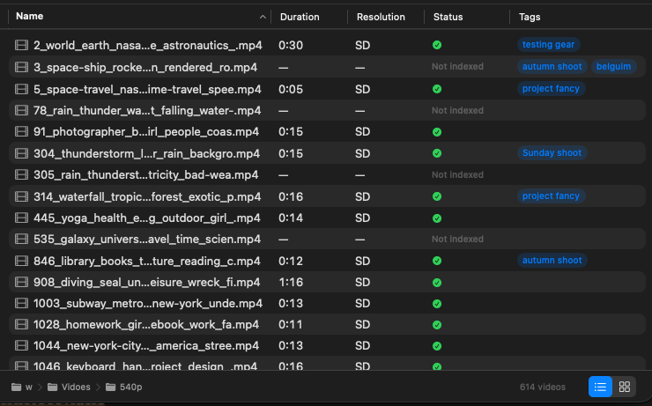
Task: Click the 'testing gear' tag
Action: [x=548, y=44]
